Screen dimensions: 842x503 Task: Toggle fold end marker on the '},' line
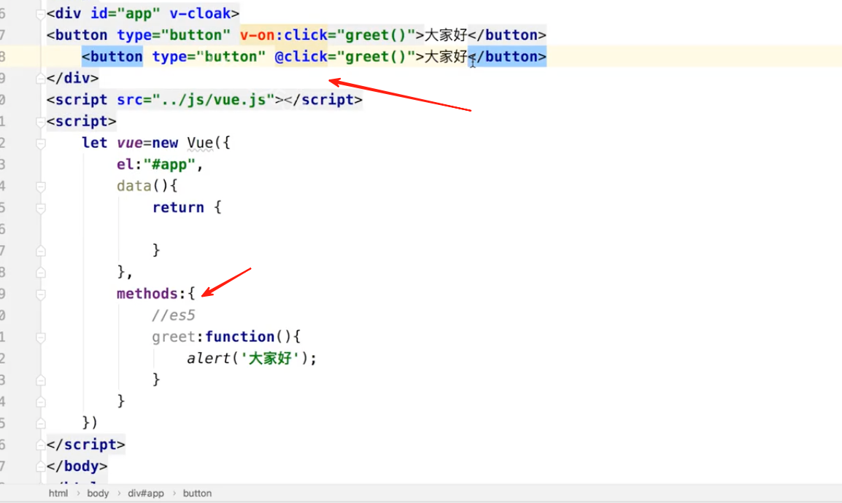(41, 273)
